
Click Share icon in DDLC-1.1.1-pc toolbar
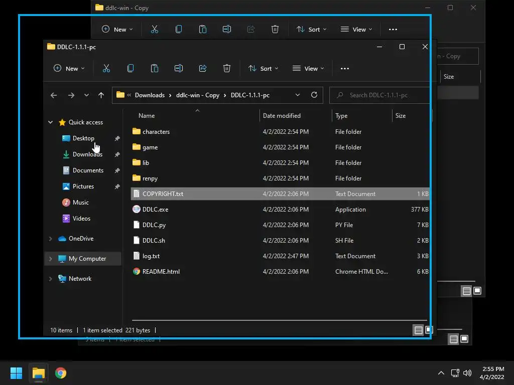203,68
